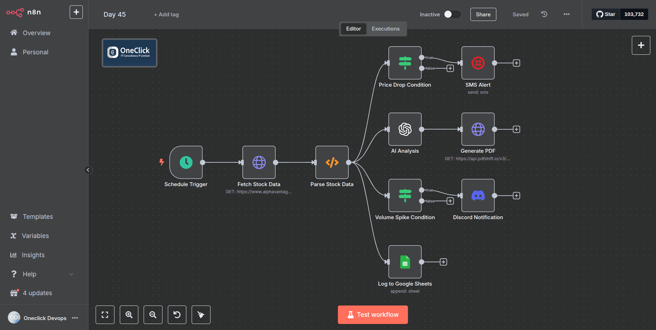The image size is (656, 330).
Task: Toggle the Inactive workflow switch
Action: [x=452, y=14]
